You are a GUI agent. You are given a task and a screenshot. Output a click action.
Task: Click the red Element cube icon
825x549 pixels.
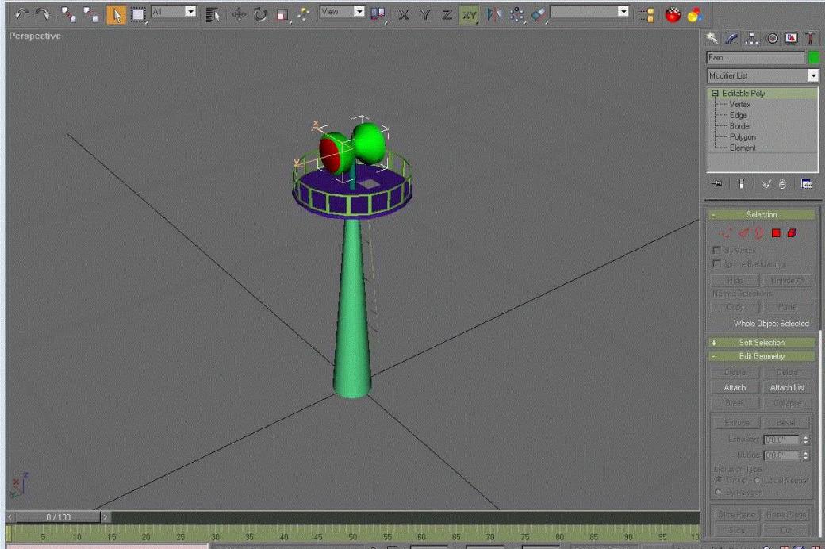pyautogui.click(x=792, y=233)
